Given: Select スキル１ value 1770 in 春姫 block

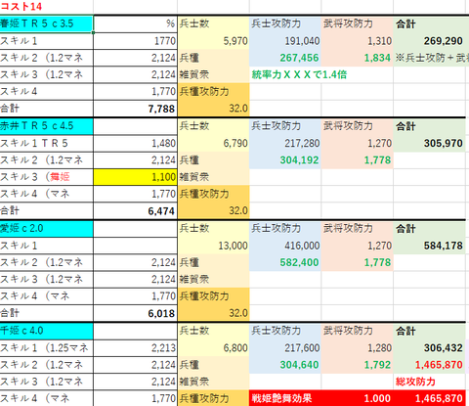Looking at the screenshot, I should click(135, 41).
